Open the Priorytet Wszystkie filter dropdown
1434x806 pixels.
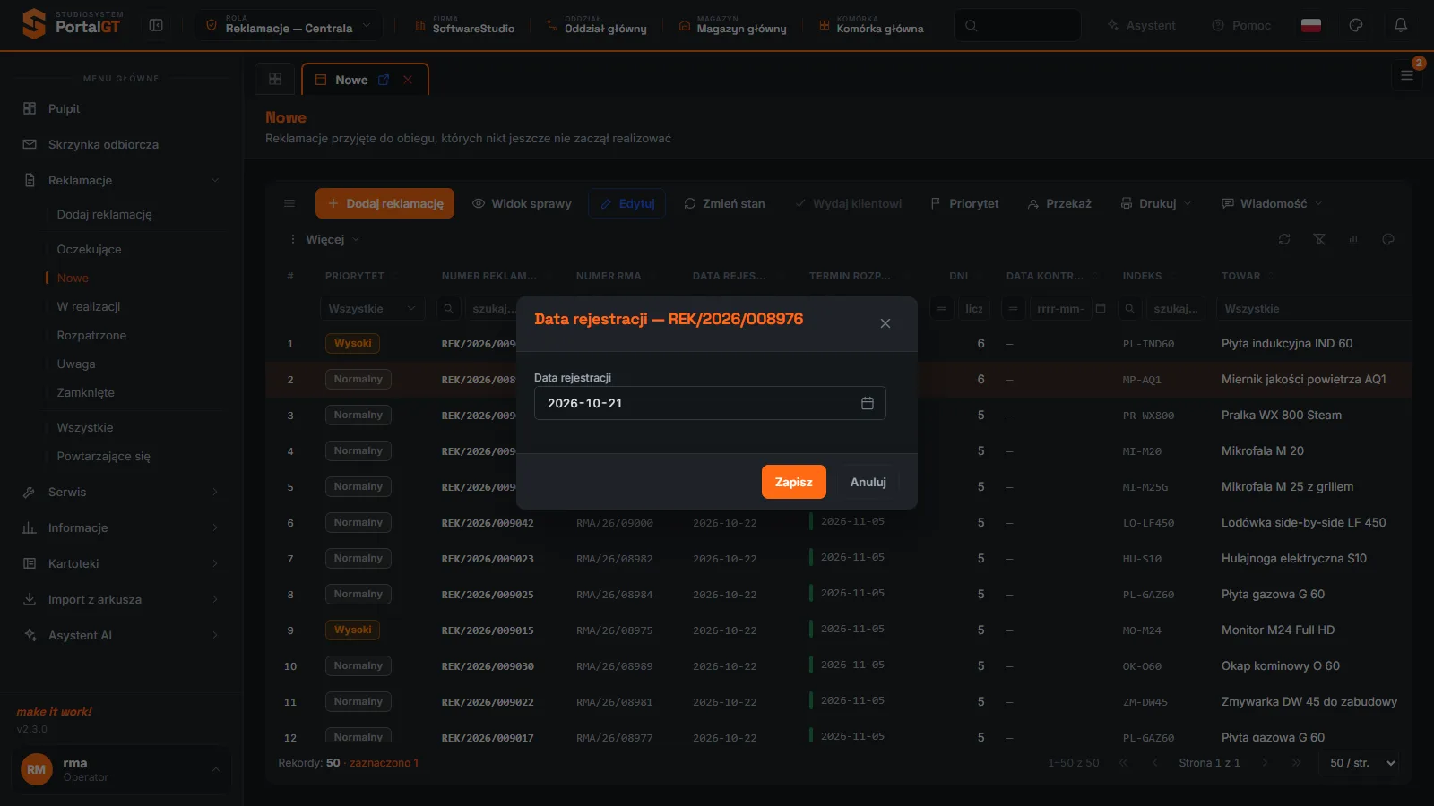(372, 308)
